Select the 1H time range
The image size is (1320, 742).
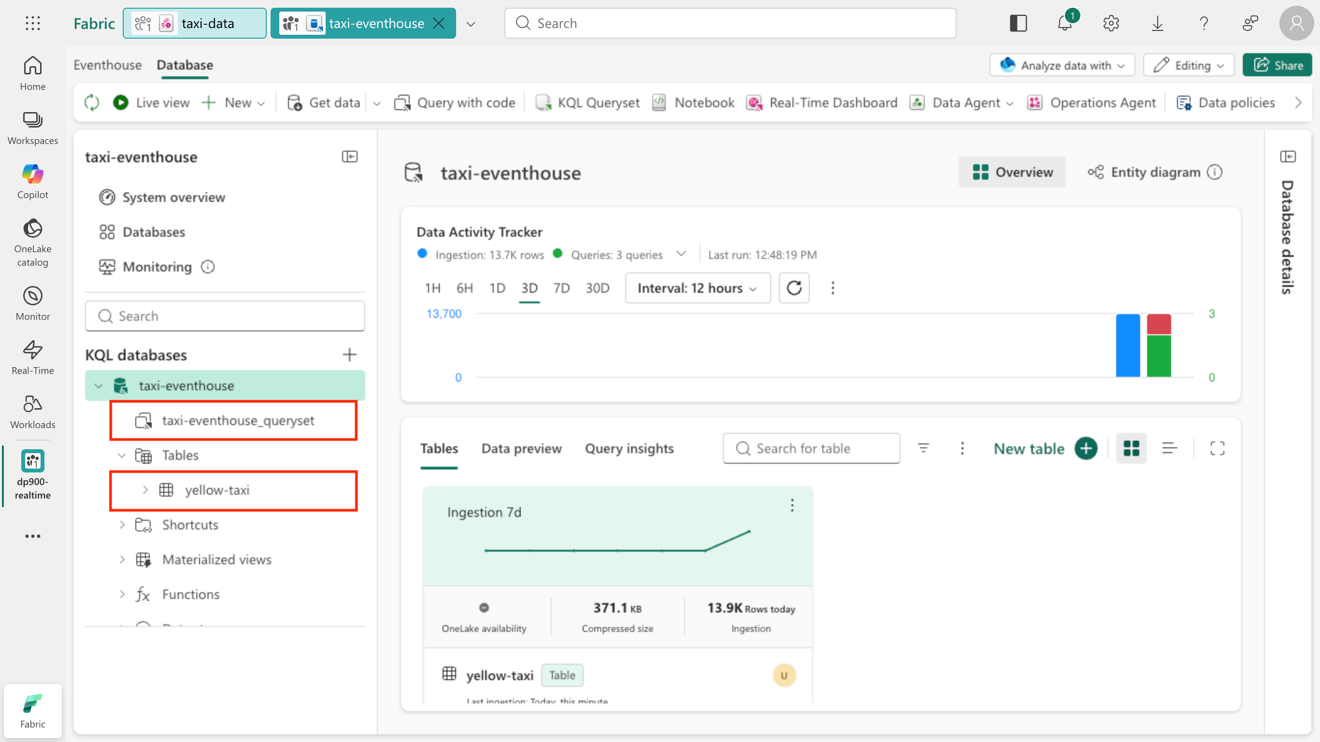pyautogui.click(x=432, y=288)
